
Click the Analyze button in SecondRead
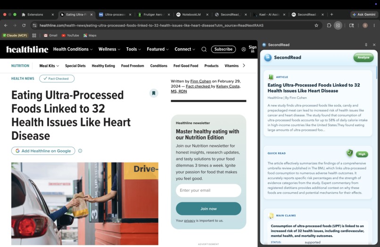point(363,58)
